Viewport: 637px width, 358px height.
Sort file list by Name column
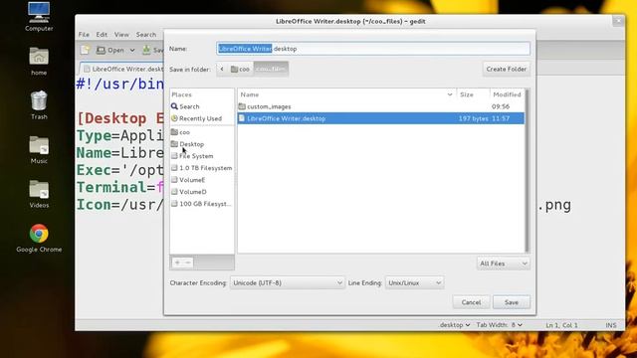346,94
